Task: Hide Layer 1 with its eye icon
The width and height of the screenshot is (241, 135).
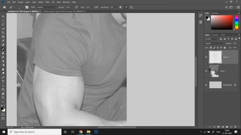Action: (206, 71)
